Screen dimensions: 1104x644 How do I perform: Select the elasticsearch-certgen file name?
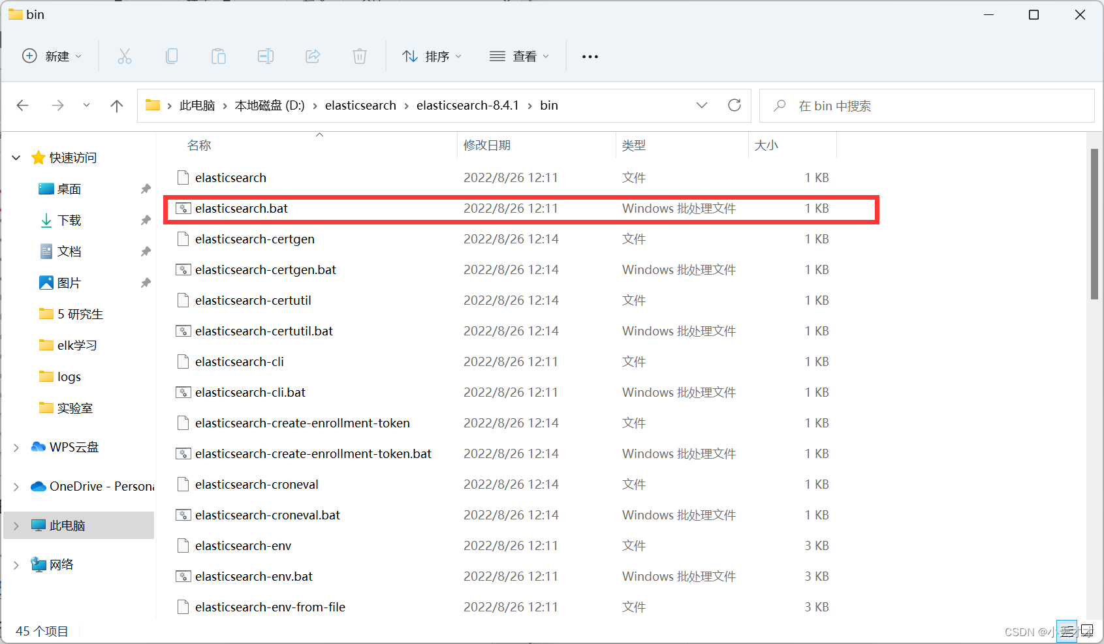[x=255, y=239]
